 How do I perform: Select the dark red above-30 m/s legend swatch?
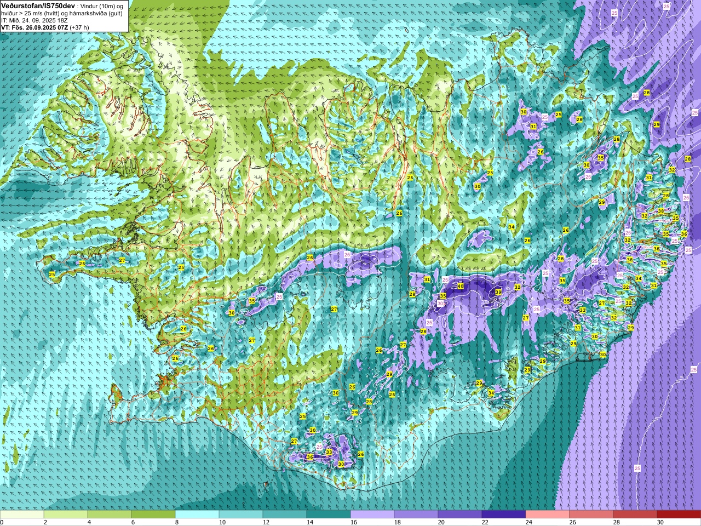tap(679, 514)
